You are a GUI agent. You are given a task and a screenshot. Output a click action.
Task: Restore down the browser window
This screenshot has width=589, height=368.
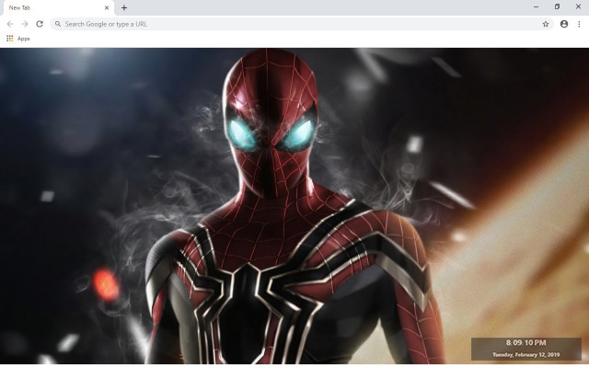(557, 6)
